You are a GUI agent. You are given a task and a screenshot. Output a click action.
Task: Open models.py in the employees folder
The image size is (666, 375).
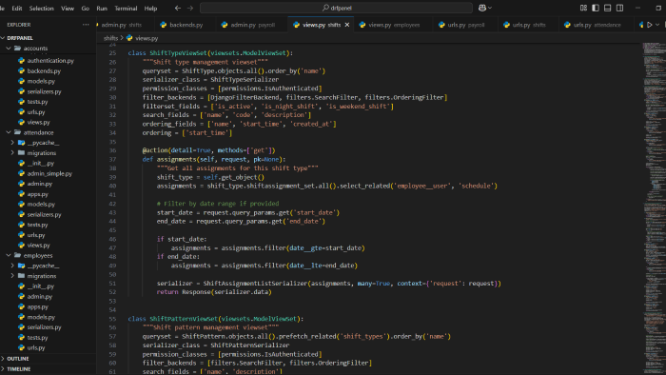pyautogui.click(x=48, y=317)
